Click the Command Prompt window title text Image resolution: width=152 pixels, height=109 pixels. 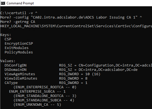click(x=20, y=3)
